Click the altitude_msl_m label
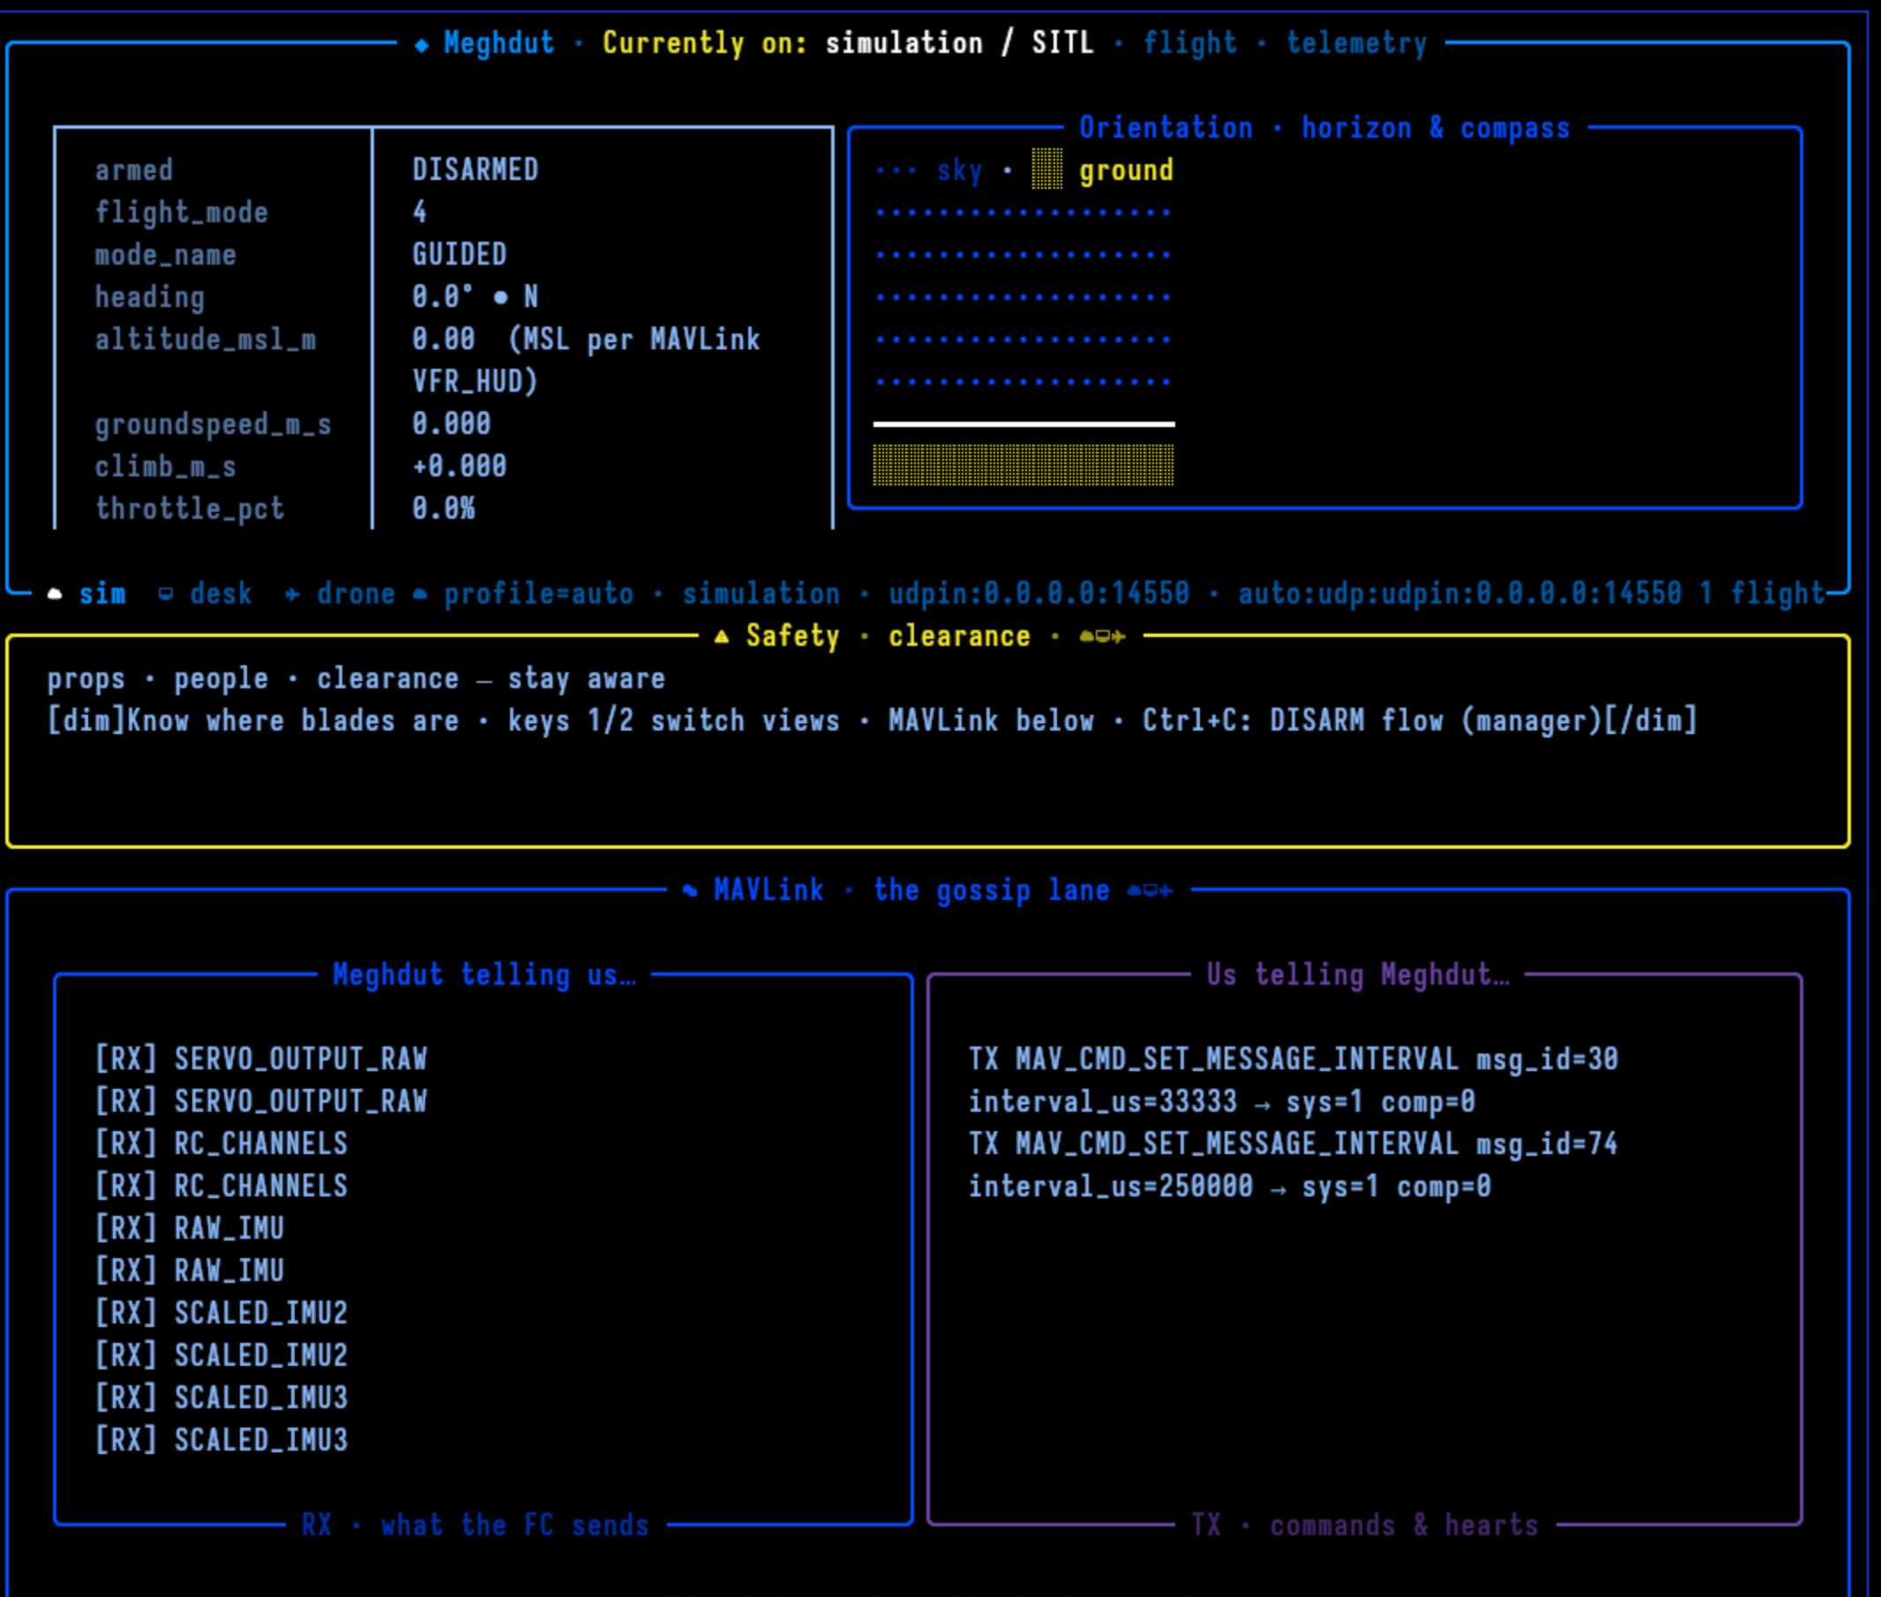The width and height of the screenshot is (1881, 1597). click(206, 341)
